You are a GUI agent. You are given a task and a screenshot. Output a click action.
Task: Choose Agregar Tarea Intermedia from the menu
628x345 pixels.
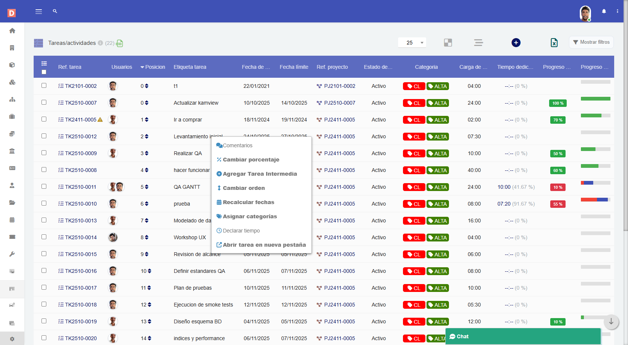coord(260,173)
